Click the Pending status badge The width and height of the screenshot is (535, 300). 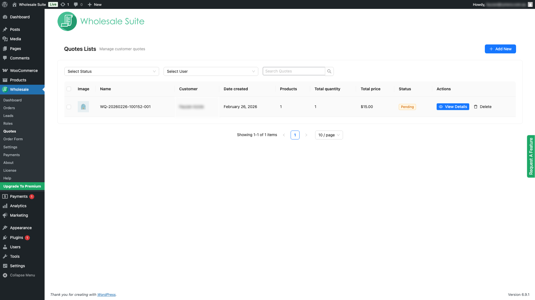click(407, 107)
